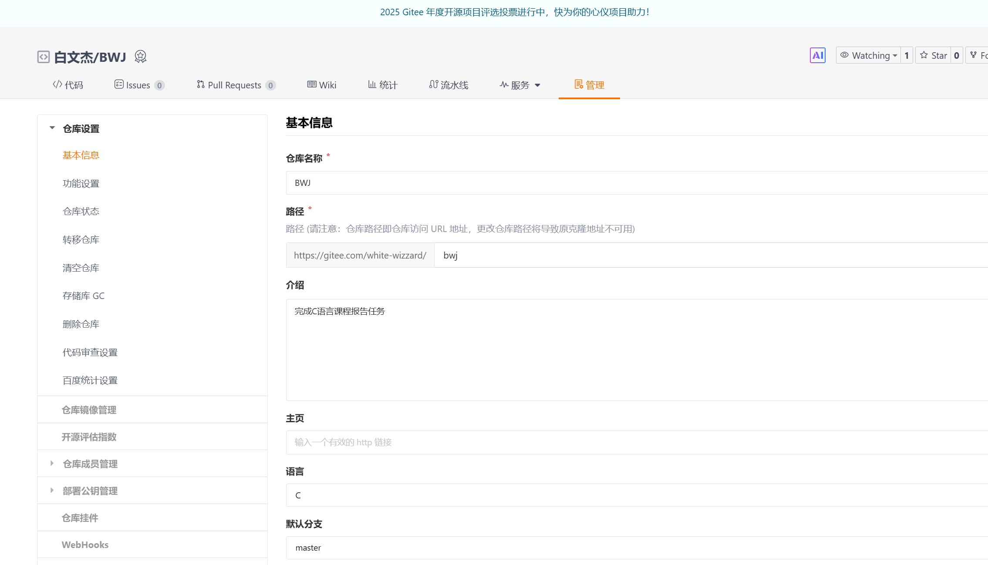
Task: Click the repository code icon beside 白文杰/BWJ
Action: point(43,57)
